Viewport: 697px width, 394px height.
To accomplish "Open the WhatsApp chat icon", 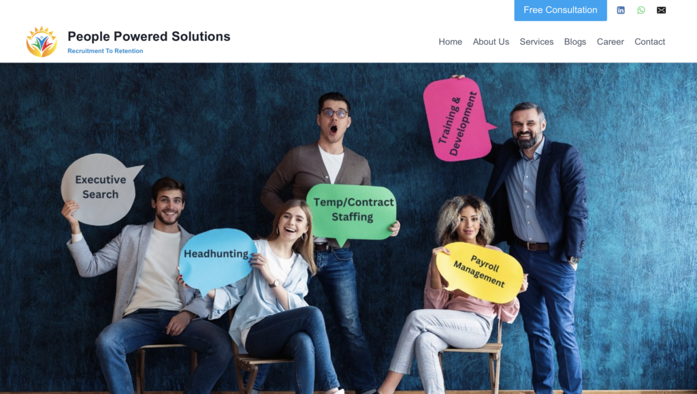I will pos(641,10).
